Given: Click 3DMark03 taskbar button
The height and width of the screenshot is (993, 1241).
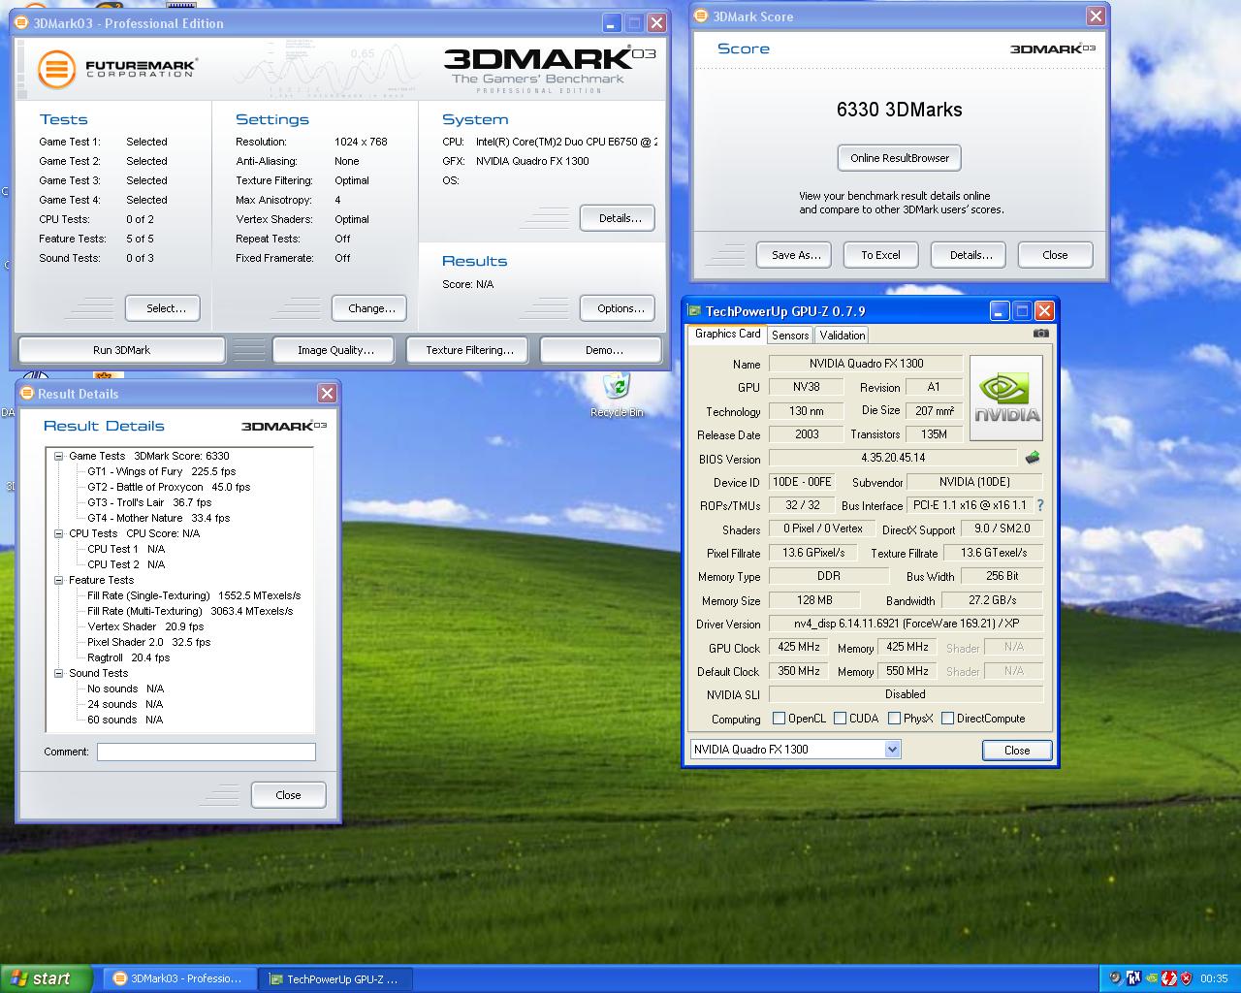Looking at the screenshot, I should pos(179,979).
